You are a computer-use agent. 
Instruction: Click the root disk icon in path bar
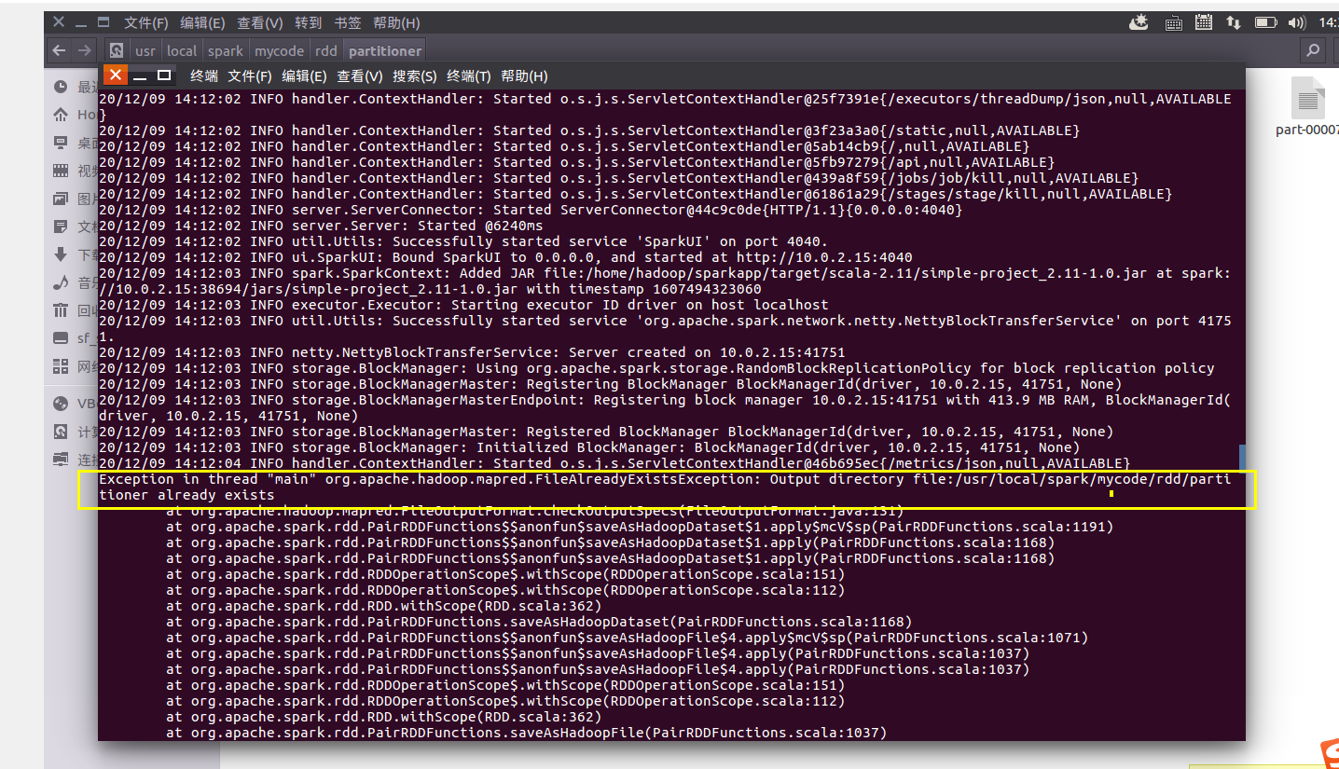coord(117,50)
